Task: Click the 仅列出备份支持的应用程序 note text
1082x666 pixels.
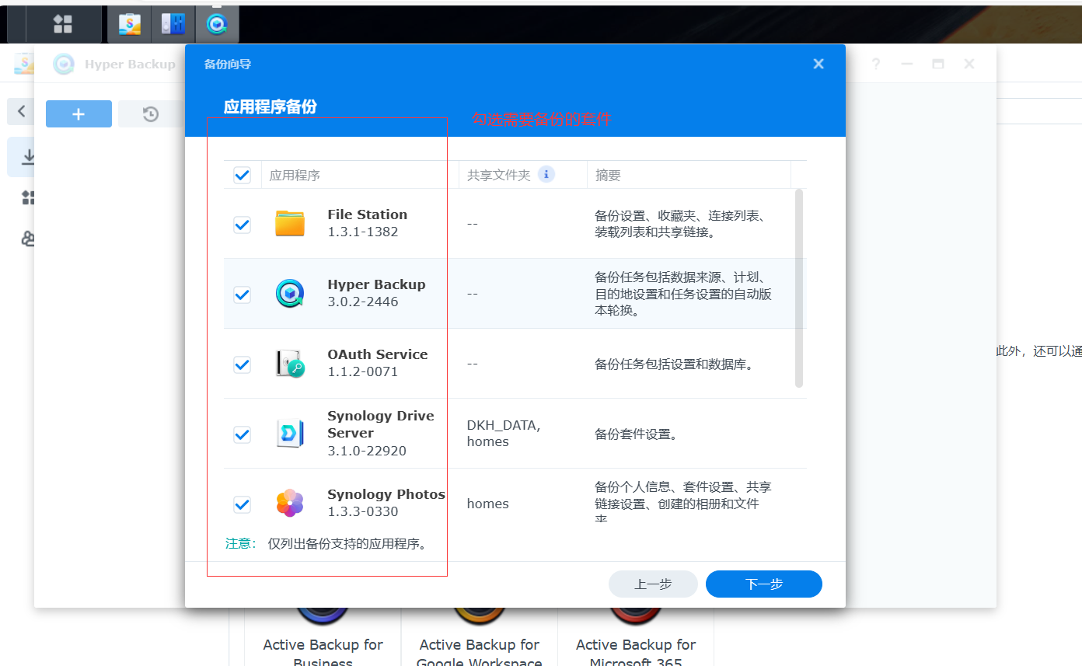Action: click(x=347, y=543)
